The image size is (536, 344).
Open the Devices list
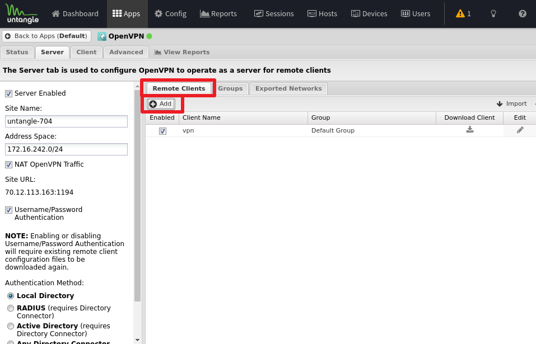[x=369, y=13]
